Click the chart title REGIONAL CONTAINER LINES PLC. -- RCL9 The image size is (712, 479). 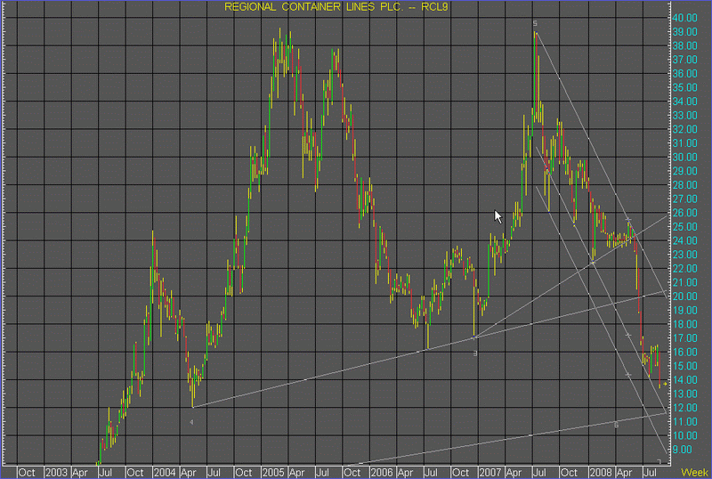(336, 7)
